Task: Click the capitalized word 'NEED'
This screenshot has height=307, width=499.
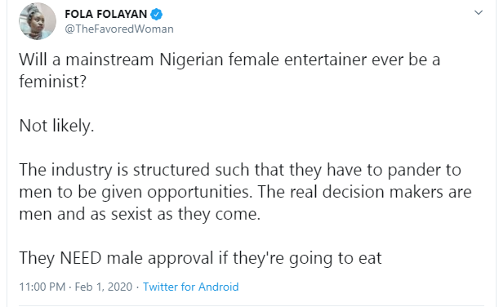Action: point(81,258)
